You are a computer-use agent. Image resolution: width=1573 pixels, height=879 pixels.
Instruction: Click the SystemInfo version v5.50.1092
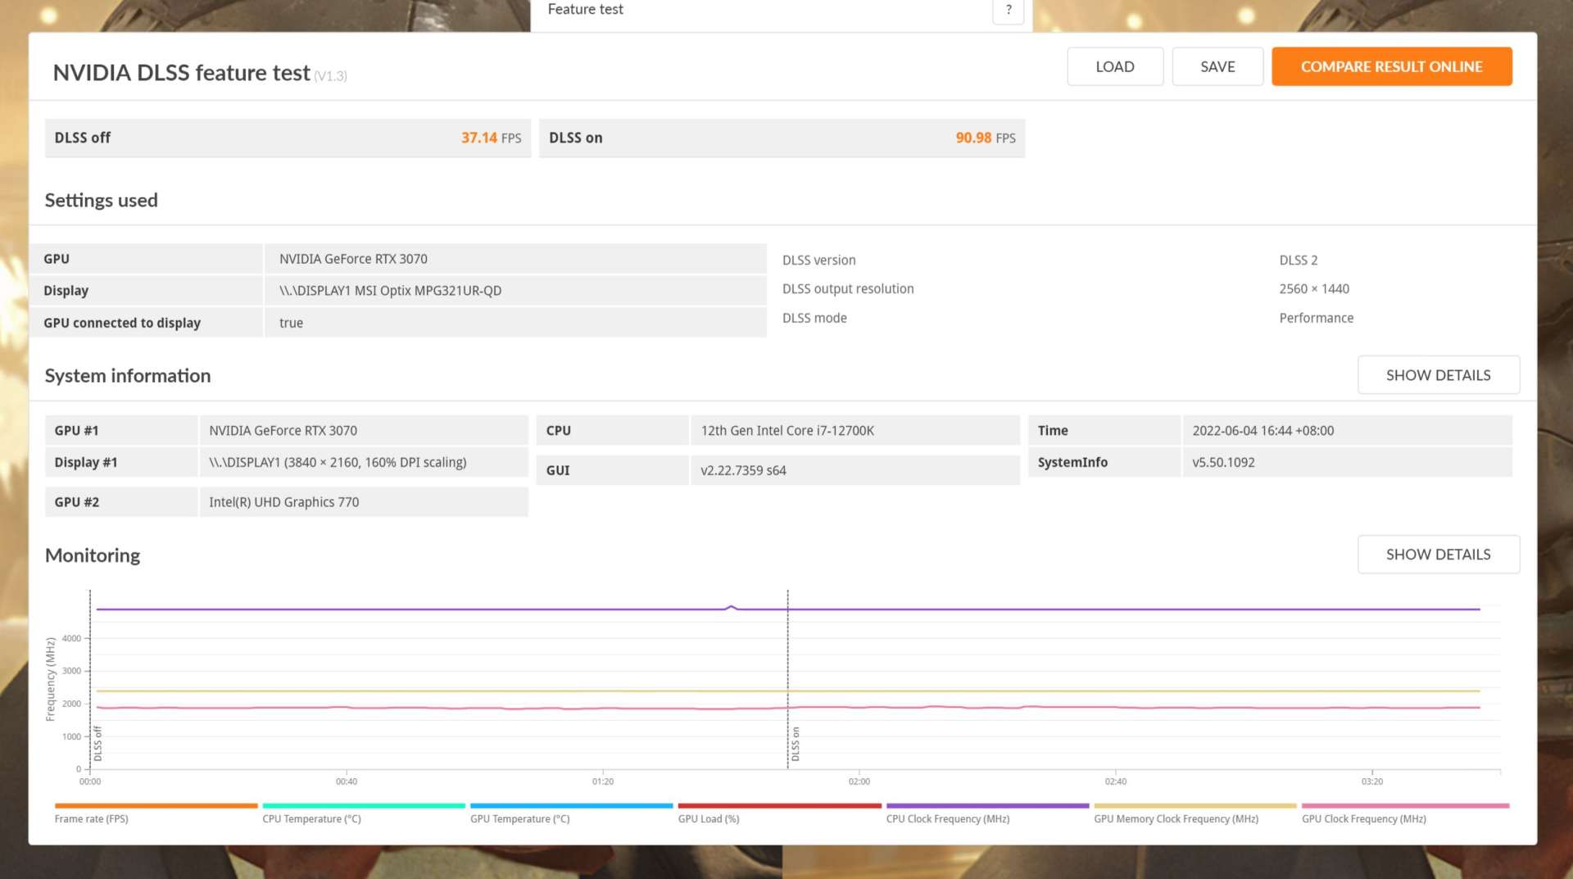point(1223,463)
